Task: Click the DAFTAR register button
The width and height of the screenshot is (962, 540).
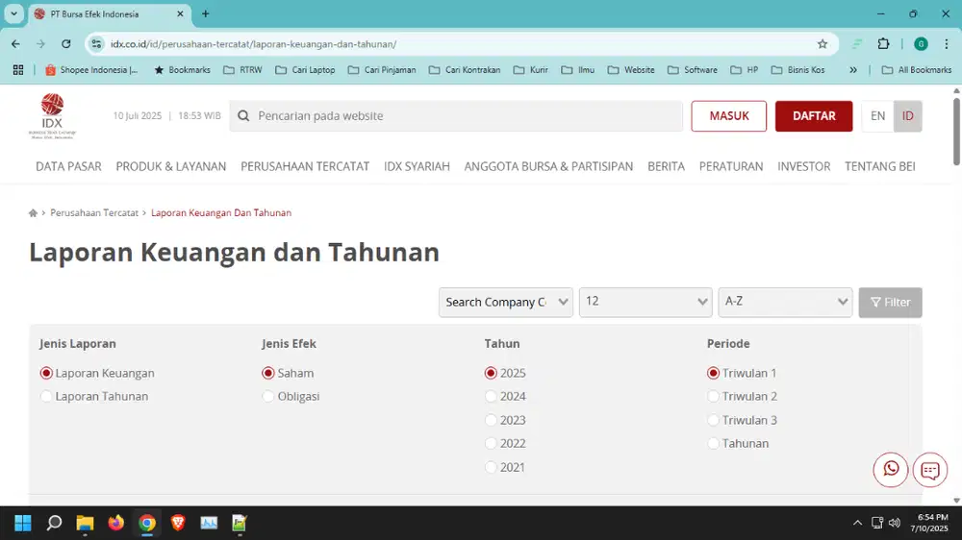Action: point(814,116)
